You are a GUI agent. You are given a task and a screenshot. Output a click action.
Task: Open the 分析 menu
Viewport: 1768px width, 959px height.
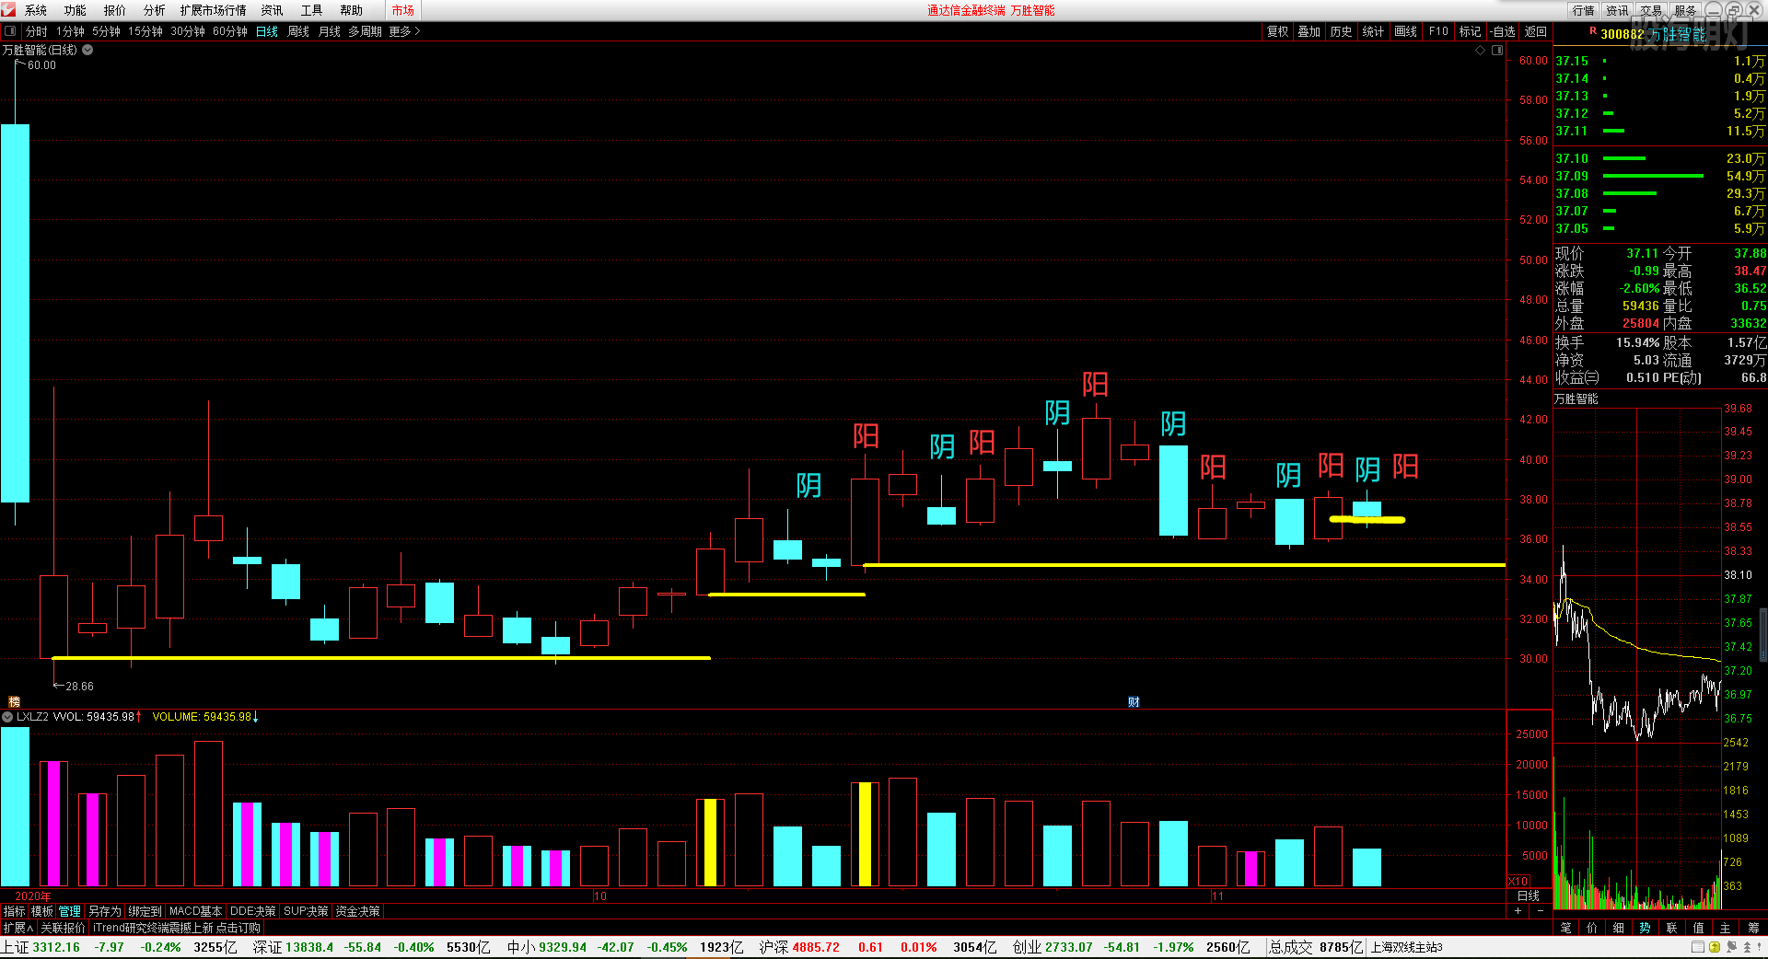click(154, 10)
